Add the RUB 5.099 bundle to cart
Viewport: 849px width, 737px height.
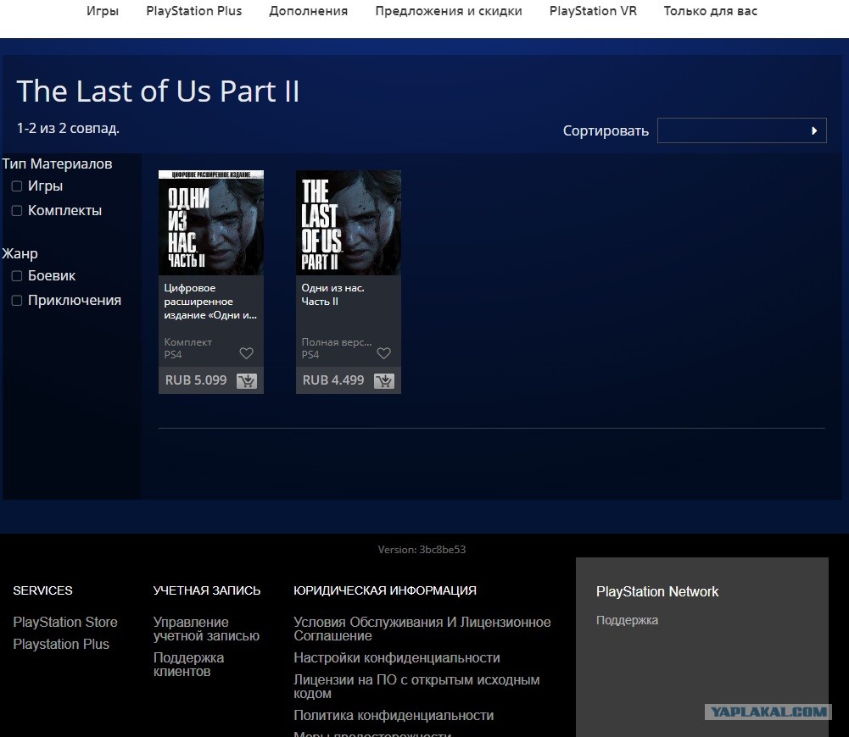coord(246,380)
